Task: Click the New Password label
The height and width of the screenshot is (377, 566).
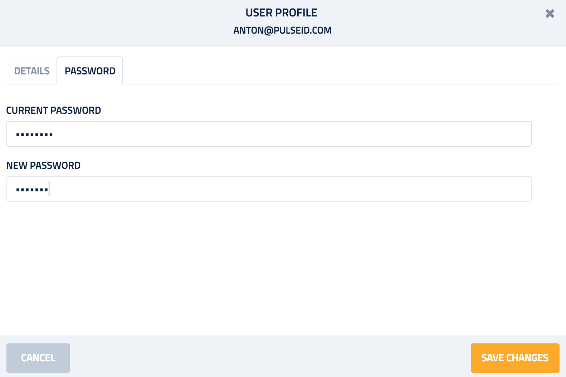Action: [43, 165]
